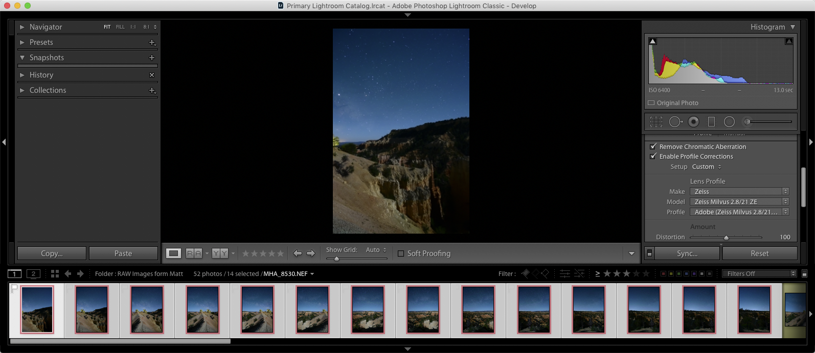Open main window display button 1
The width and height of the screenshot is (815, 353).
tap(15, 273)
